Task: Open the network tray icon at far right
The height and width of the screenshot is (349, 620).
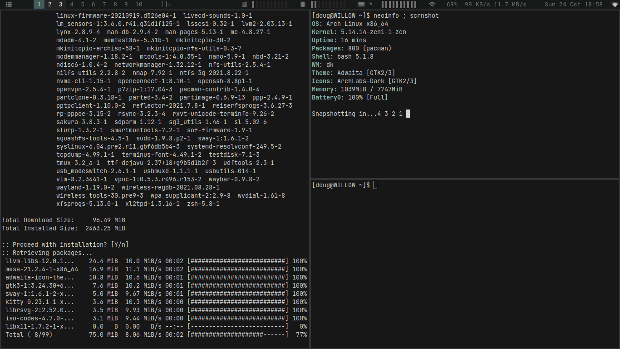Action: click(615, 5)
